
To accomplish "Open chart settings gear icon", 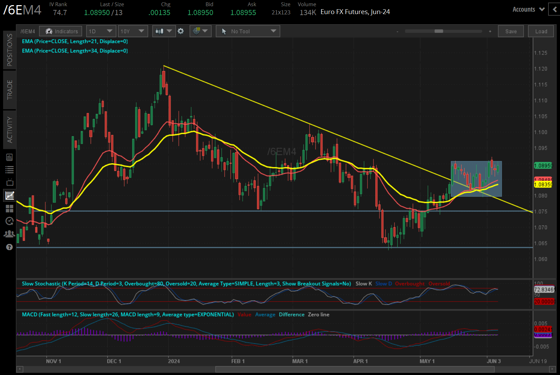I will click(181, 31).
